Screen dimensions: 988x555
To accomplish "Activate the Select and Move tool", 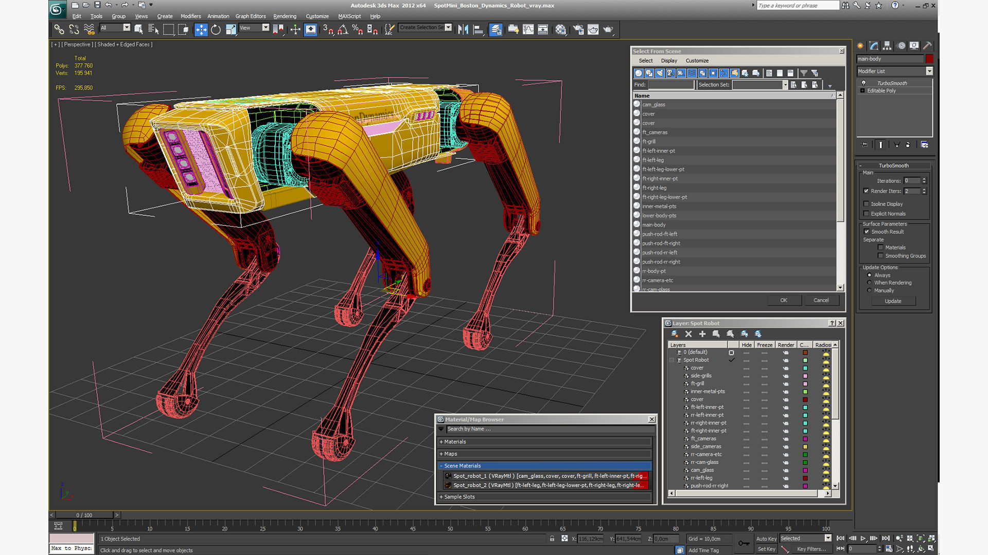I will [x=201, y=29].
